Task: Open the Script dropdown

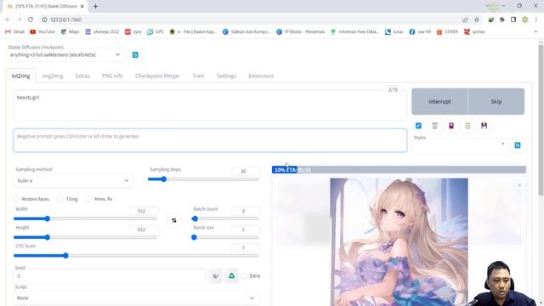Action: 136,298
